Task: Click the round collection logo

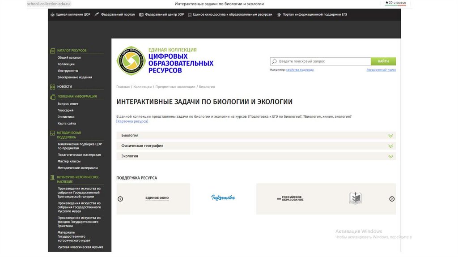Action: coord(131,61)
